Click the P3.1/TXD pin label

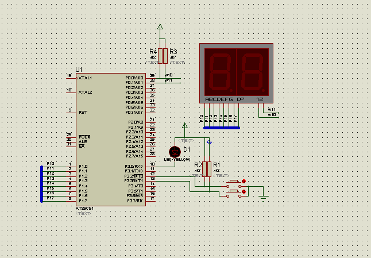[134, 171]
